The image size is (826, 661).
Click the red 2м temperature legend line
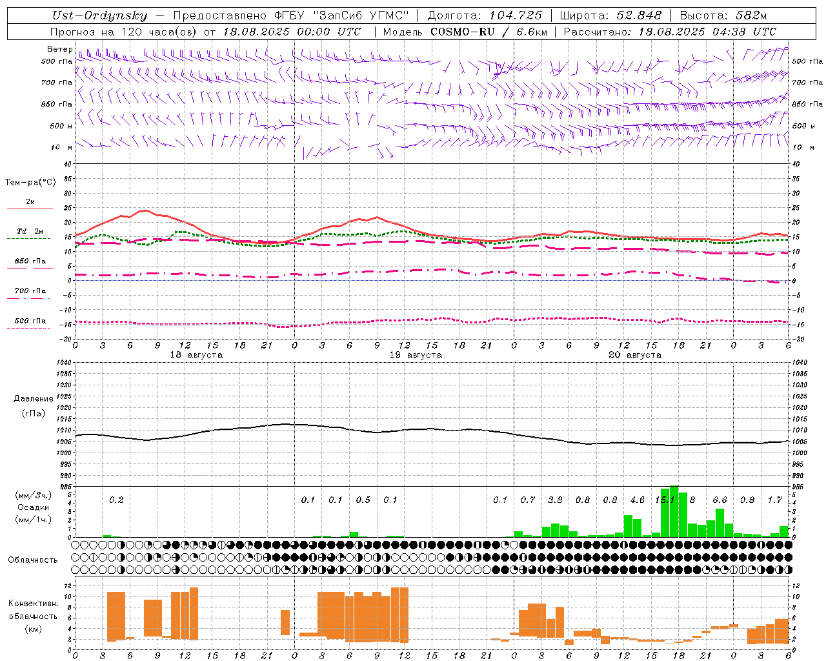tap(30, 209)
